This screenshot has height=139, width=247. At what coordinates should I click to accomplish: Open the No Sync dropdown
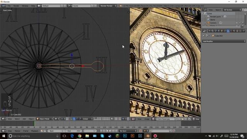click(128, 131)
